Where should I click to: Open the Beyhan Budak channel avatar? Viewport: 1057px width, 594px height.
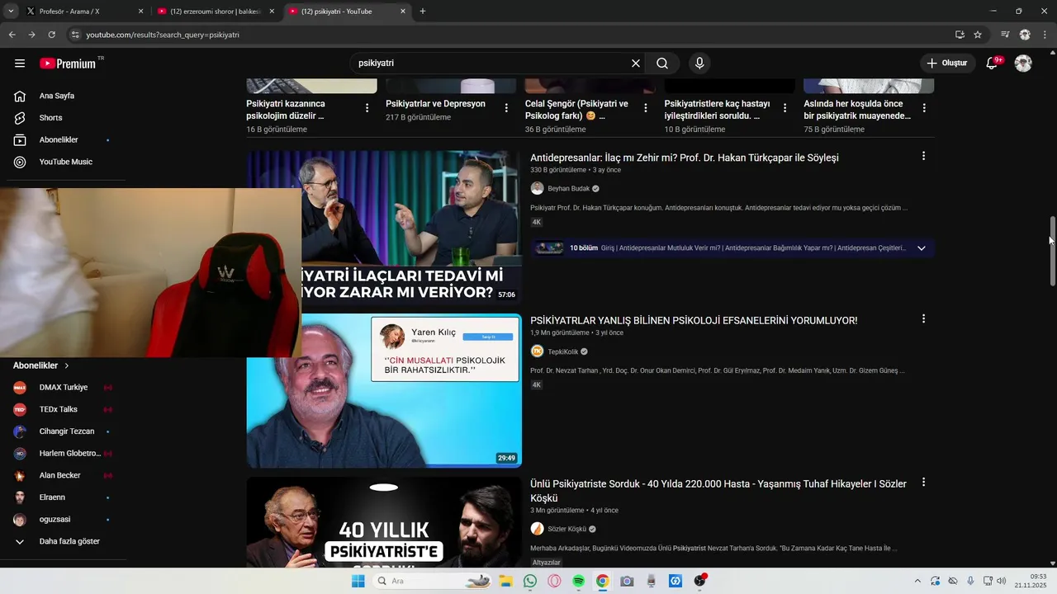(537, 189)
